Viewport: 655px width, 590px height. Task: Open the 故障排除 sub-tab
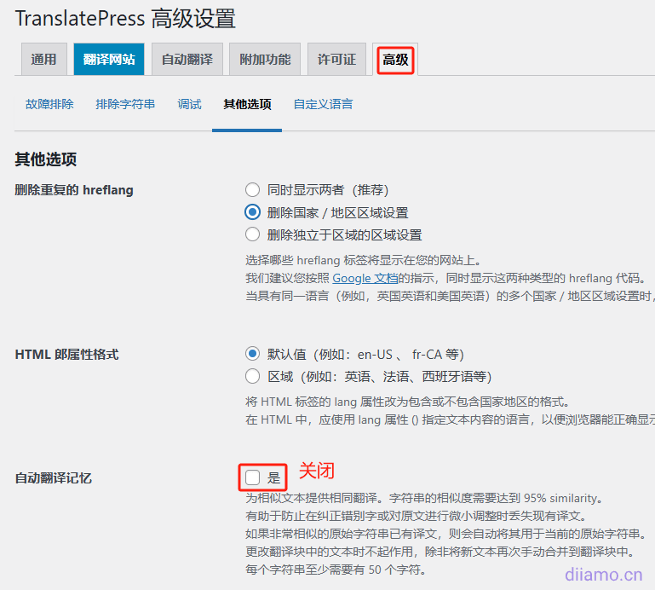click(x=49, y=104)
